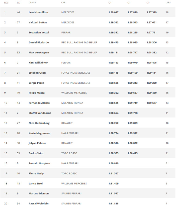
Task: Click FORCE INDIA MERCEDES for Esteban Ocon
Action: click(x=76, y=73)
